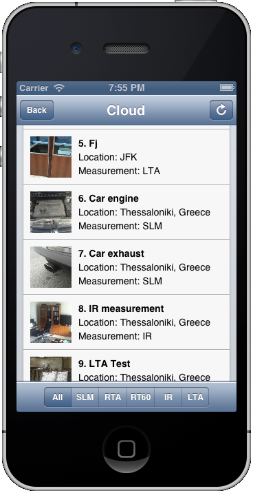This screenshot has height=493, width=253.
Task: Show only LTA measurements
Action: pos(195,397)
